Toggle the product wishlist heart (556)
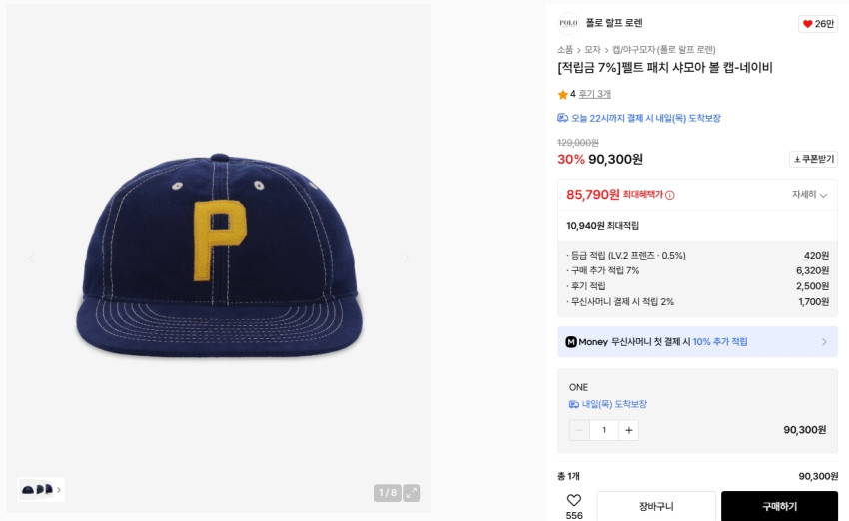The height and width of the screenshot is (521, 849). point(574,500)
